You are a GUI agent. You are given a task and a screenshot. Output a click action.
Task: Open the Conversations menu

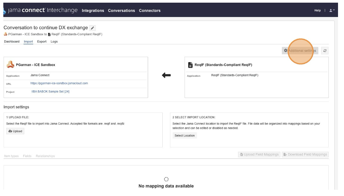pyautogui.click(x=121, y=11)
